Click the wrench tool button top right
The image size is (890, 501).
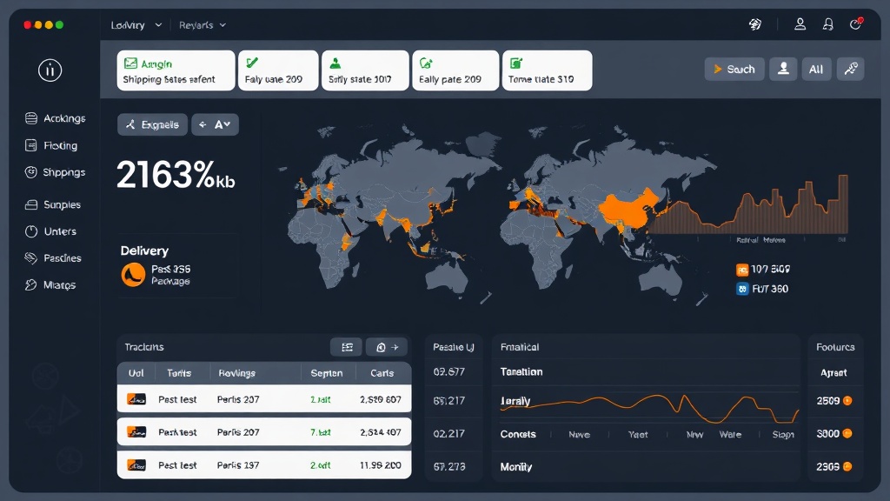tap(850, 69)
